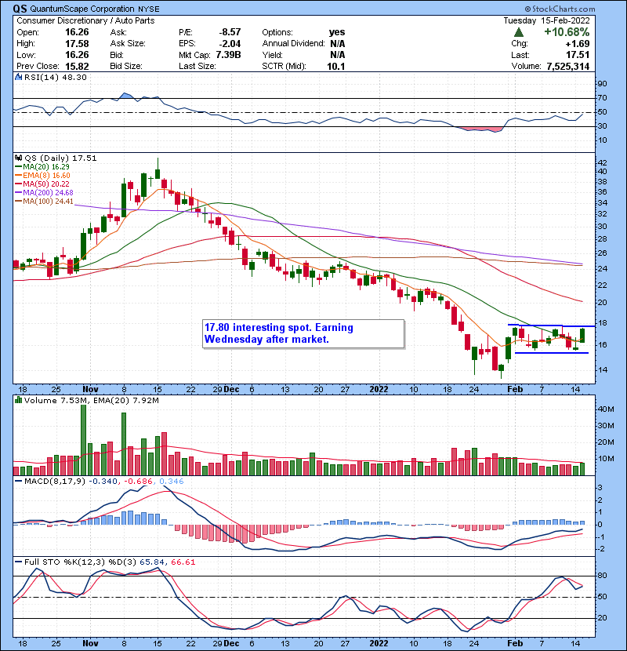This screenshot has height=651, width=627.
Task: Click the P/E value -8.57
Action: tap(230, 32)
